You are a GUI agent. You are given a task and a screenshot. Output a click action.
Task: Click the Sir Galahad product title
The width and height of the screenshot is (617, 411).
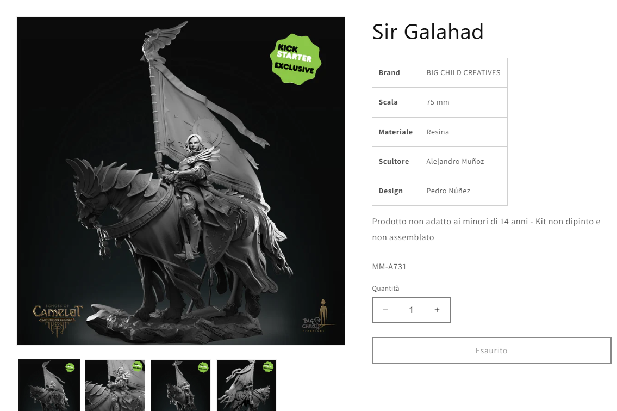pos(428,32)
